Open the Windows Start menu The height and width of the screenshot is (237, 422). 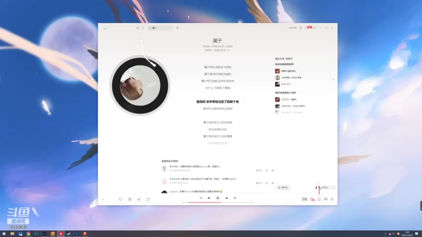coord(4,234)
